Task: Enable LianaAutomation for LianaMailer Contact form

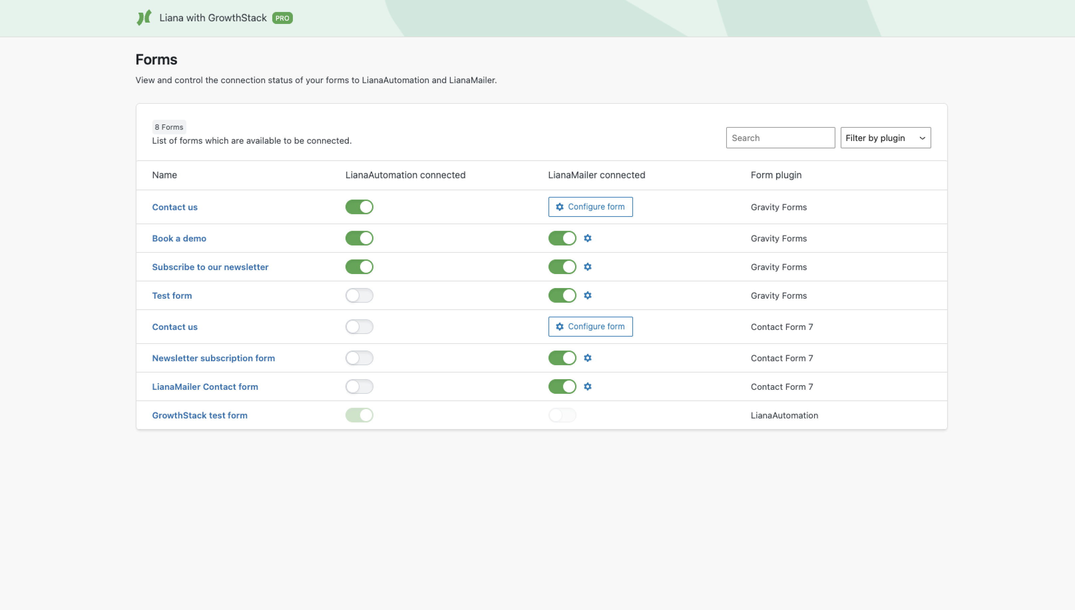Action: pos(359,386)
